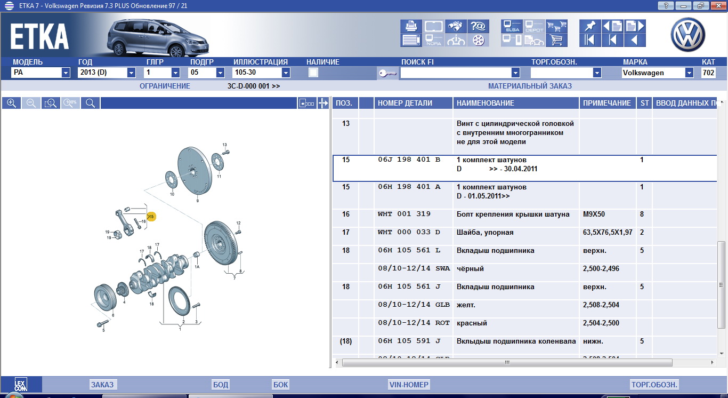Open the wheel rim icon
728x398 pixels.
coord(479,40)
